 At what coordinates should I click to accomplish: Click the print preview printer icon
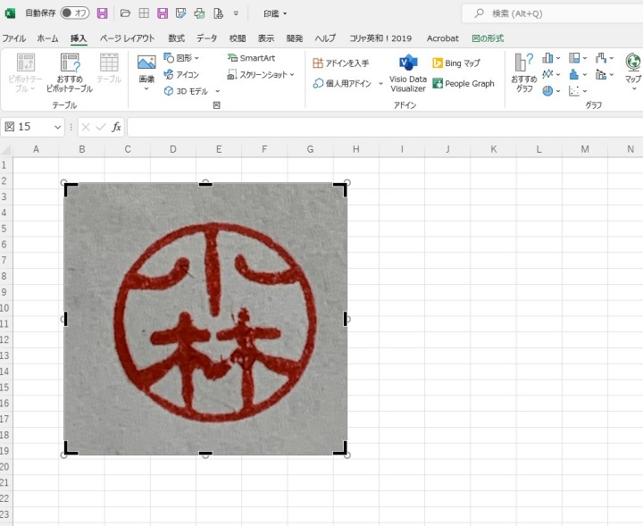200,13
